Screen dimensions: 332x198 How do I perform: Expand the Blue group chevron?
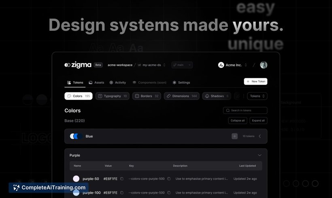pyautogui.click(x=260, y=136)
